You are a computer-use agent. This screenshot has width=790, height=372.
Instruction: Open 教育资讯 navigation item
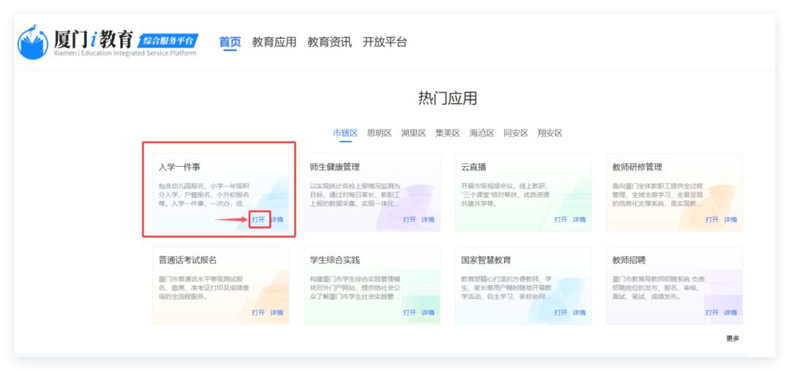coord(329,42)
